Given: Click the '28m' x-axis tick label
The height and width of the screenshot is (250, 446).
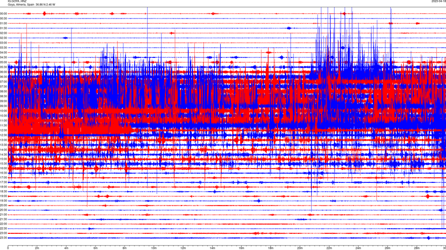Looking at the screenshot, I should 416,248.
